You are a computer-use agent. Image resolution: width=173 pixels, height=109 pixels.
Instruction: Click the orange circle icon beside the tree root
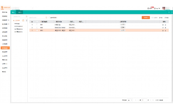23,20
